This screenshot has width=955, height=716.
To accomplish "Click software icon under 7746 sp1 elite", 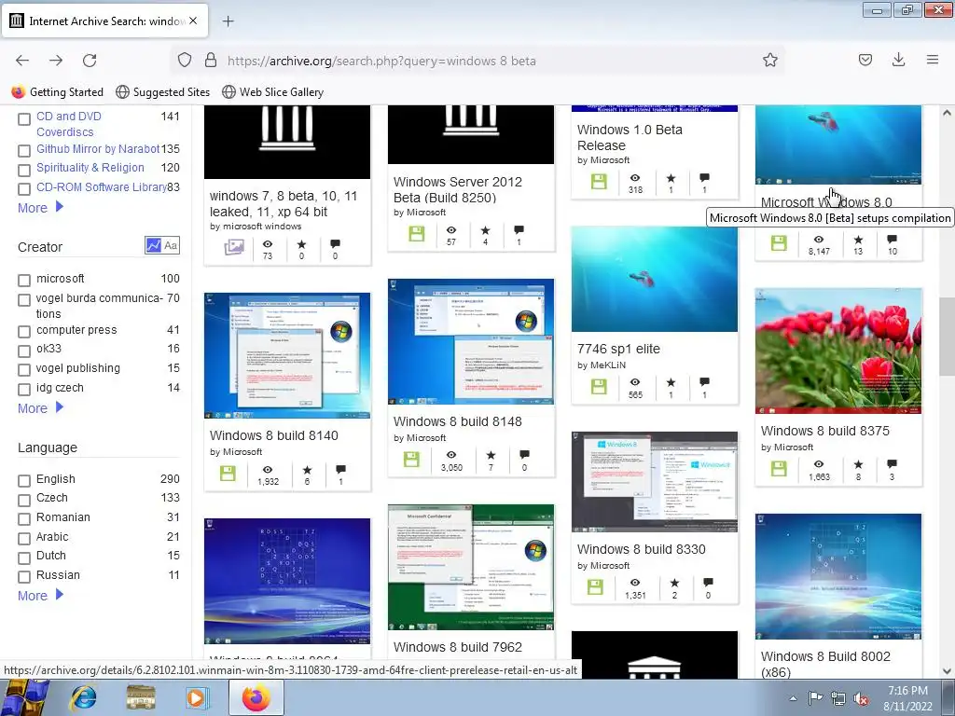I will point(599,386).
